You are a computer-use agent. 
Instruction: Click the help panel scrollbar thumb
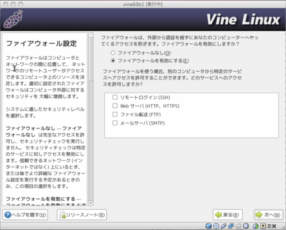91,59
